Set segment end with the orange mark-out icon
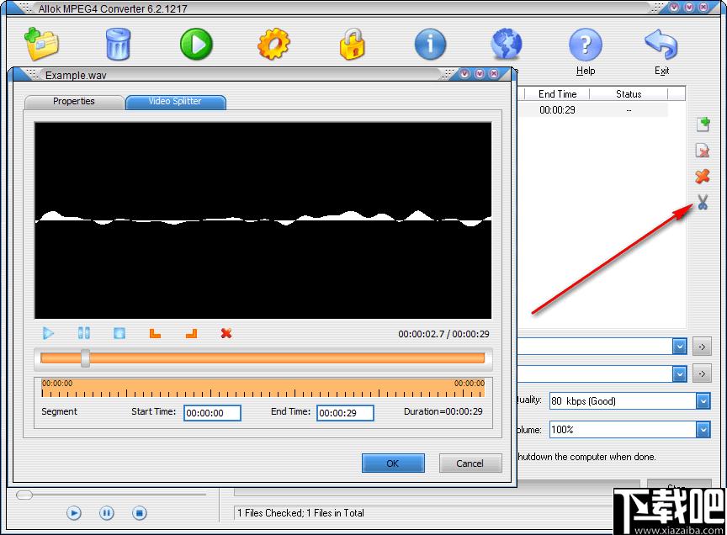This screenshot has width=727, height=535. (x=191, y=333)
